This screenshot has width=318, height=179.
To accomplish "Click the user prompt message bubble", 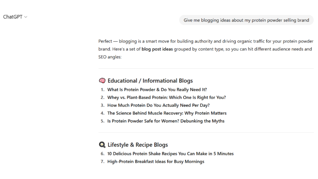I will 246,20.
